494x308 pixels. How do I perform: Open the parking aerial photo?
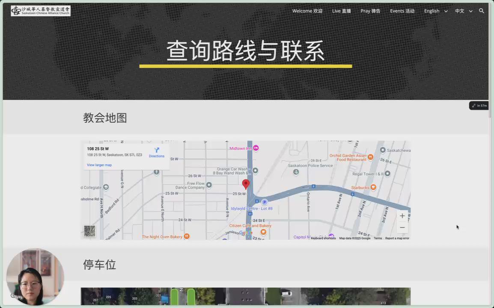(x=245, y=296)
